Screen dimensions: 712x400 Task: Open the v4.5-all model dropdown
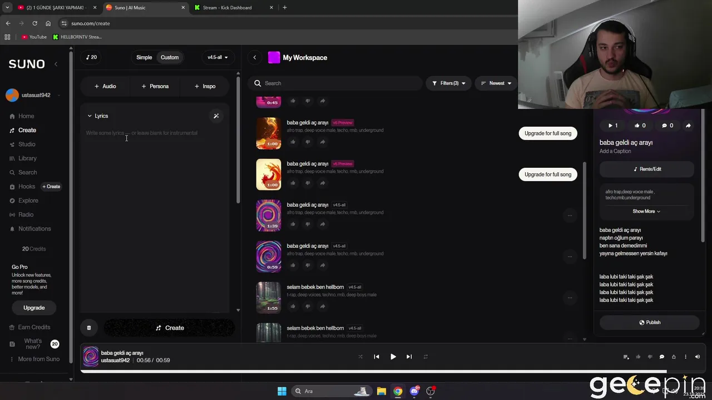click(x=217, y=57)
